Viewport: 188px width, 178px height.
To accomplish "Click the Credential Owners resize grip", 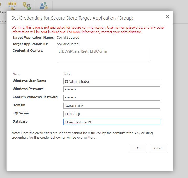I will (150, 61).
